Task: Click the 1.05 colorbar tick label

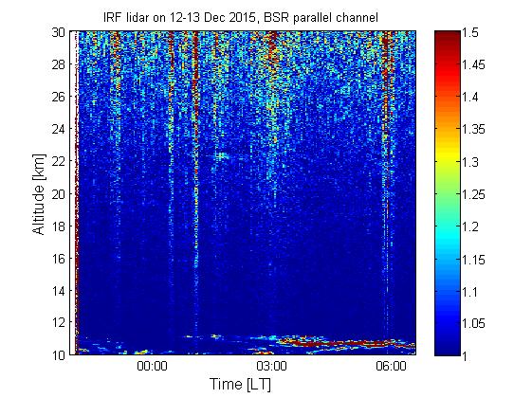Action: click(473, 323)
